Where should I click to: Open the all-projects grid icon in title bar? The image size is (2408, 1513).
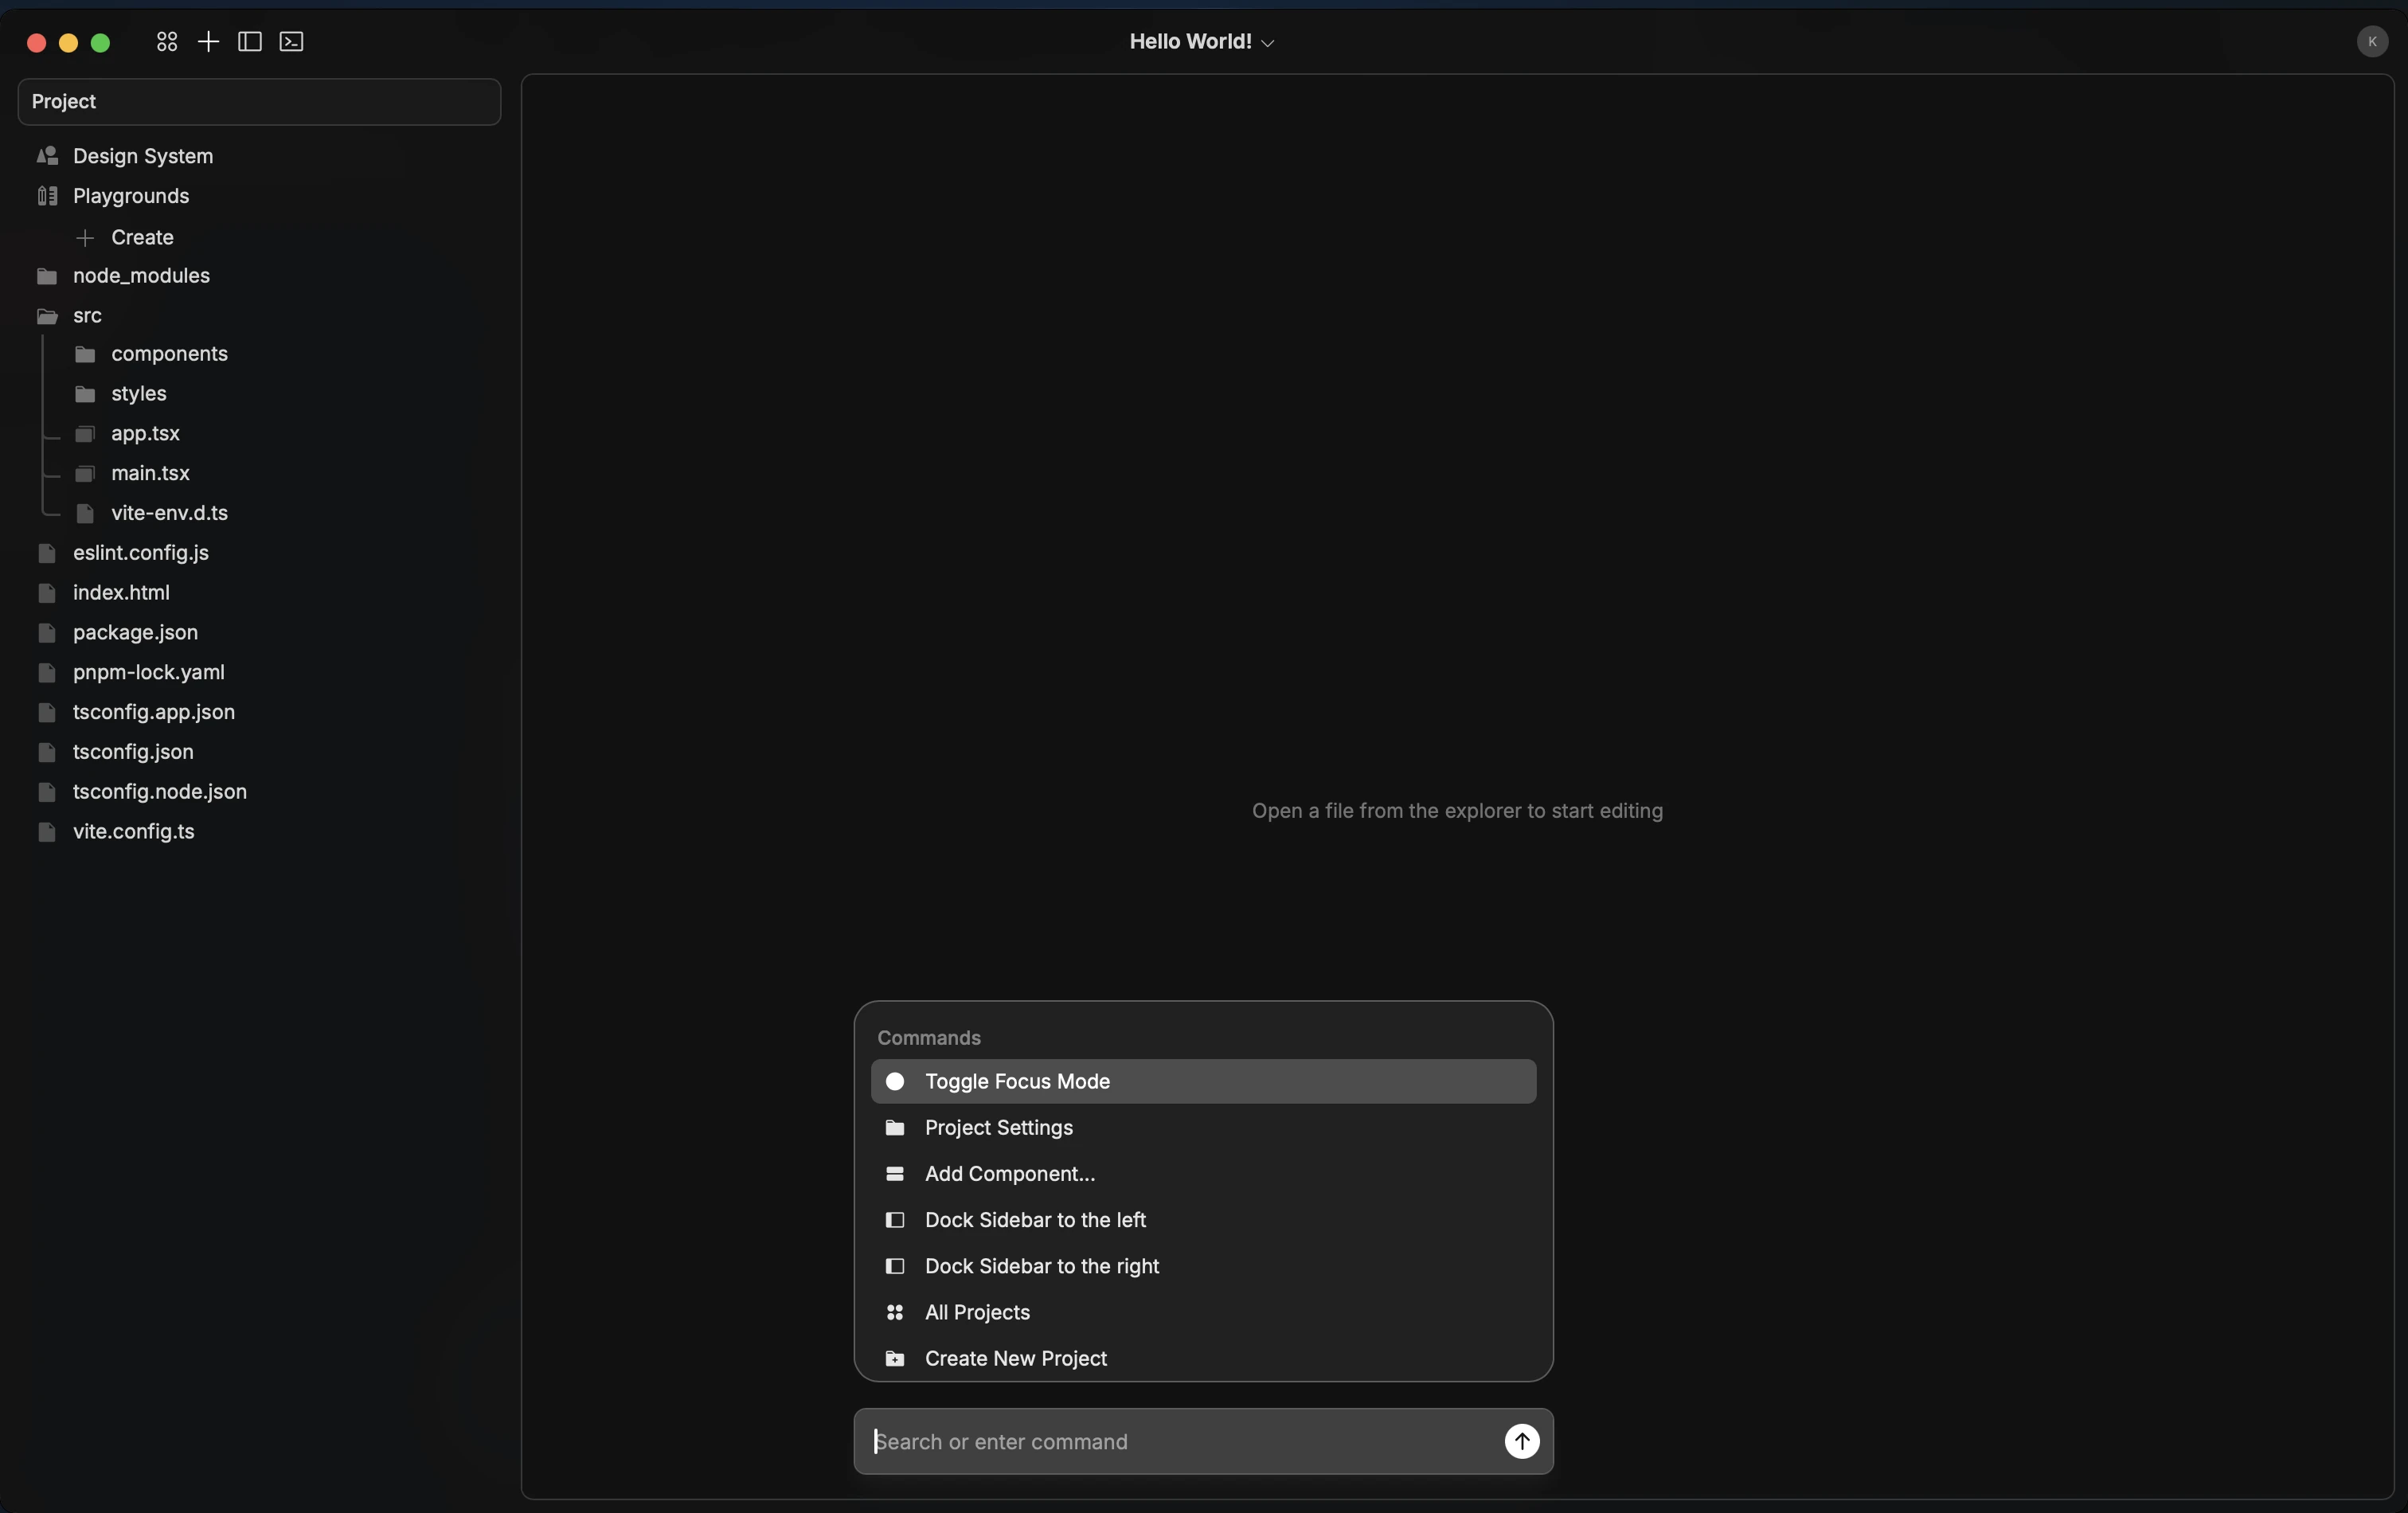(x=167, y=42)
